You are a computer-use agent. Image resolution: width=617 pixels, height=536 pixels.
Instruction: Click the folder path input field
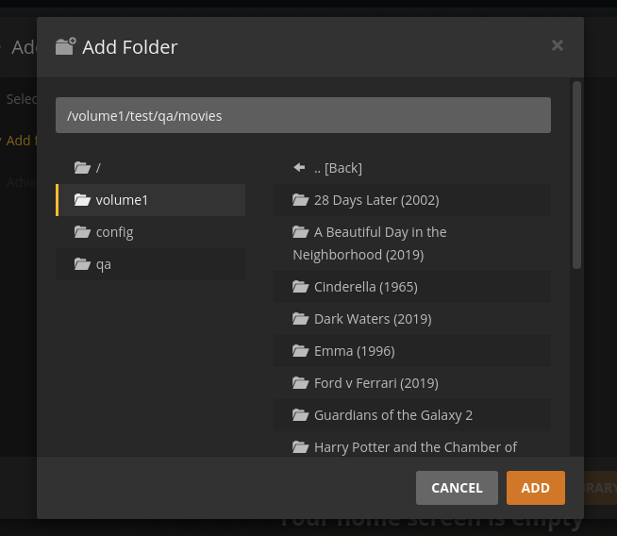[303, 116]
